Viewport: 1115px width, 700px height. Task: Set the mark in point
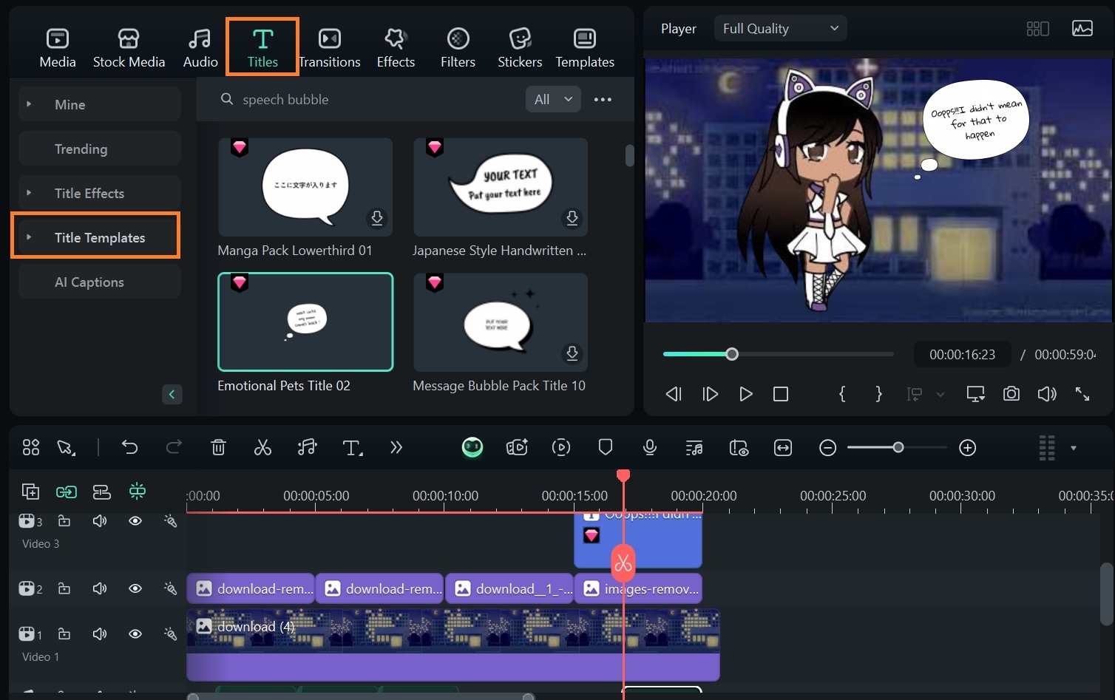(842, 394)
